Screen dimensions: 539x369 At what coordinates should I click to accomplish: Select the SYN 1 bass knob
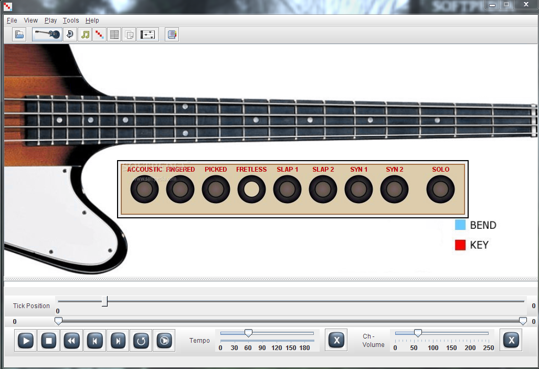click(358, 189)
